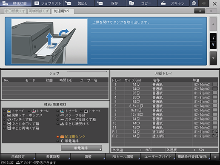Click the 廃棄トナーボックス status indicator dot
The width and height of the screenshot is (220, 165).
[x=4, y=115]
